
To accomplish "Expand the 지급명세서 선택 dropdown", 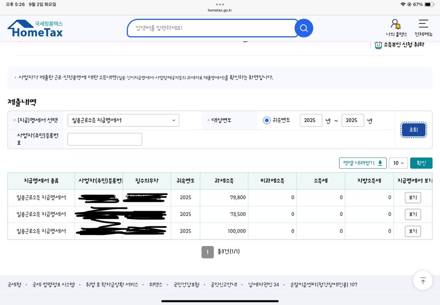I will pyautogui.click(x=123, y=120).
